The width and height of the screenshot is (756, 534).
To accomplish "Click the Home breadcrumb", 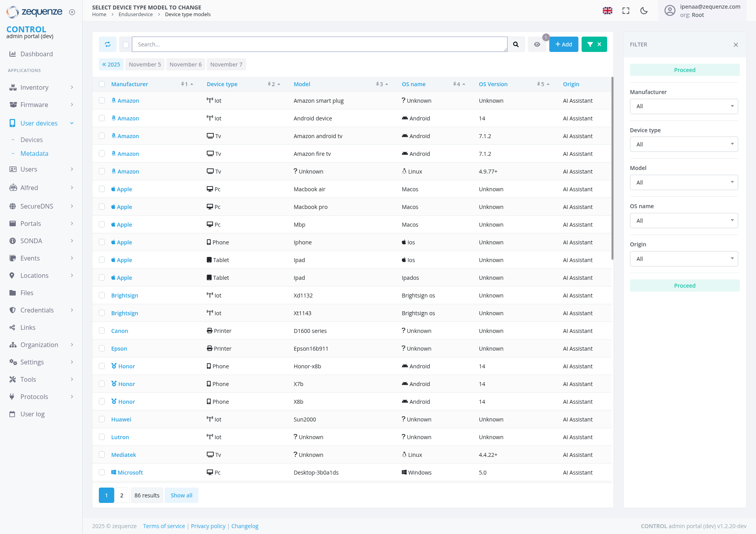I will pyautogui.click(x=99, y=15).
